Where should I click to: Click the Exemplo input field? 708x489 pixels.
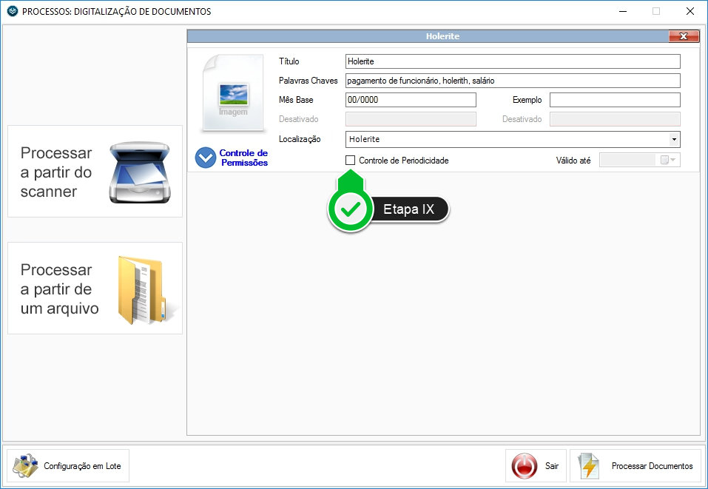tap(615, 100)
